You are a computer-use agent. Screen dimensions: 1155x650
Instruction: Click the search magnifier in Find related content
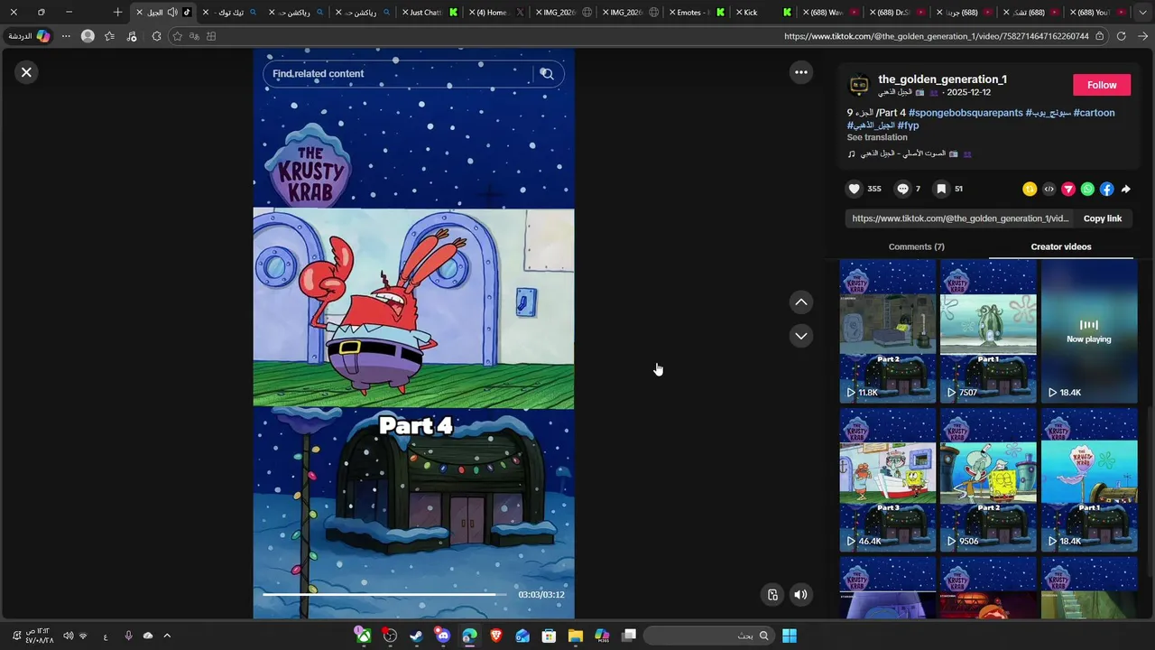click(x=547, y=74)
